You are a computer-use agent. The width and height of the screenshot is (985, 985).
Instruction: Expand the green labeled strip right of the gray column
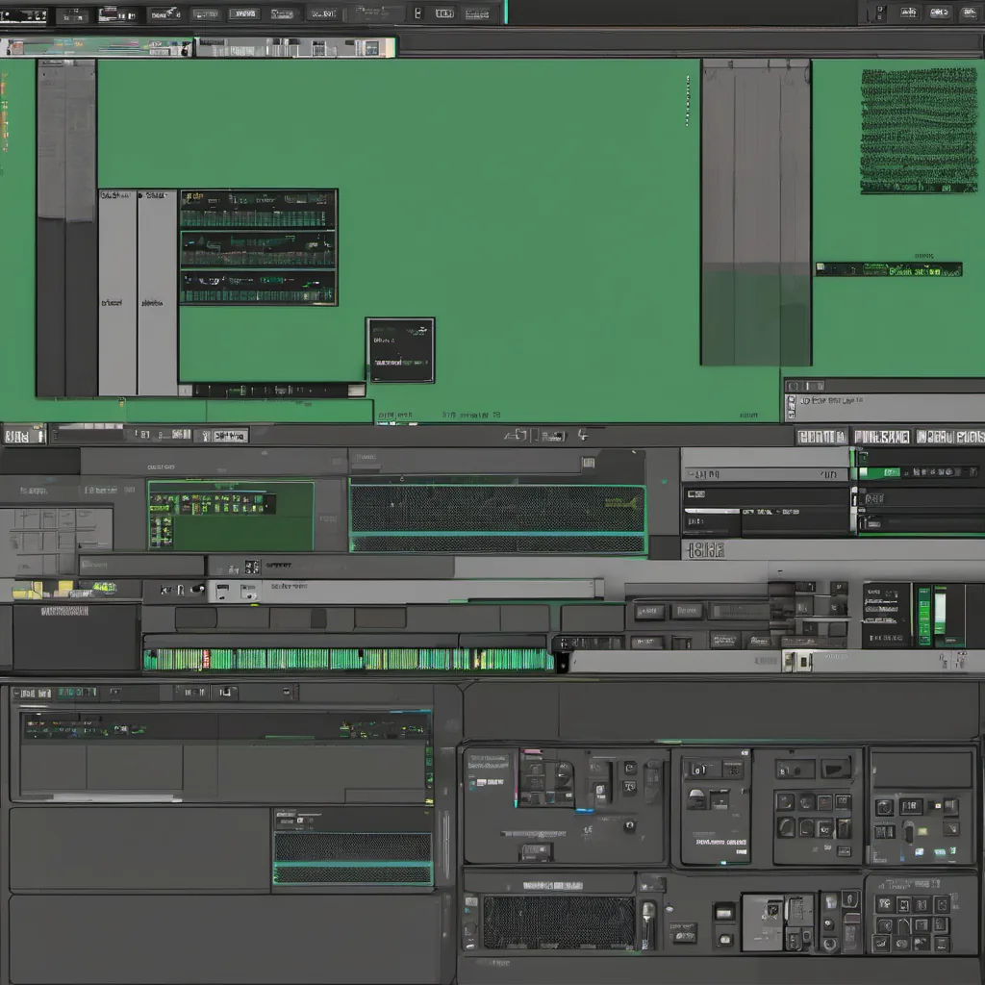(x=888, y=270)
